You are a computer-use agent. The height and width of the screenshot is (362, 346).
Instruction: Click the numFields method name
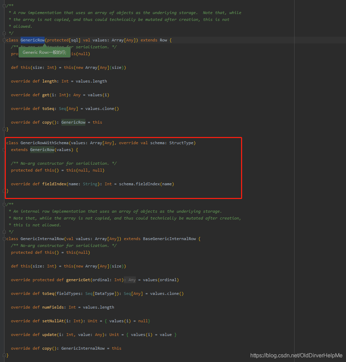(x=53, y=307)
